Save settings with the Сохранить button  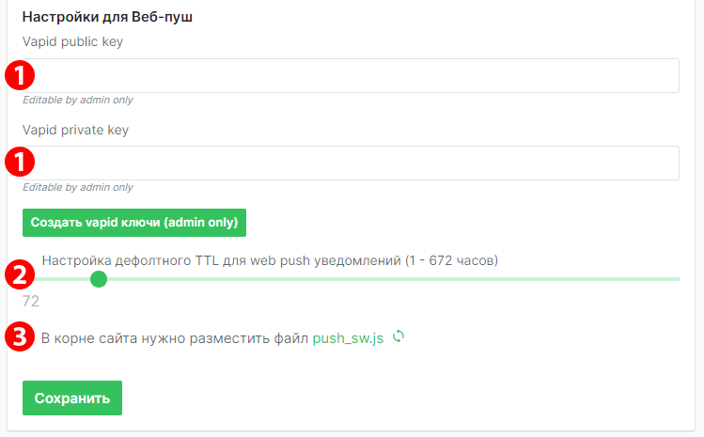(72, 398)
